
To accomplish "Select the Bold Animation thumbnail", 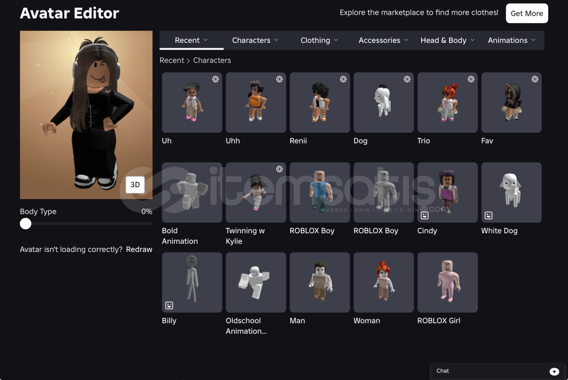I will pos(192,192).
